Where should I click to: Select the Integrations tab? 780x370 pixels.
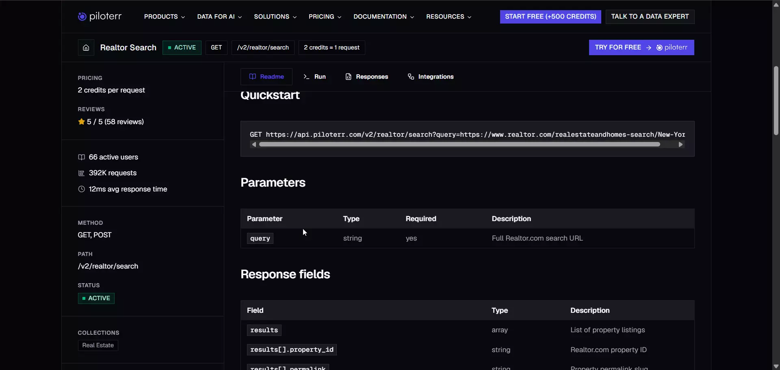431,77
